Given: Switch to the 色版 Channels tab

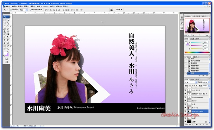Looking at the screenshot, I should pos(193,80).
